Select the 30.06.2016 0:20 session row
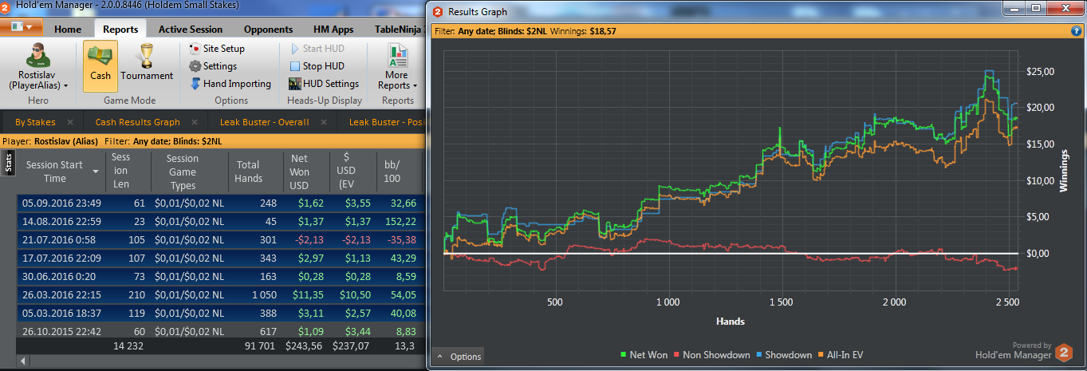 pyautogui.click(x=219, y=276)
